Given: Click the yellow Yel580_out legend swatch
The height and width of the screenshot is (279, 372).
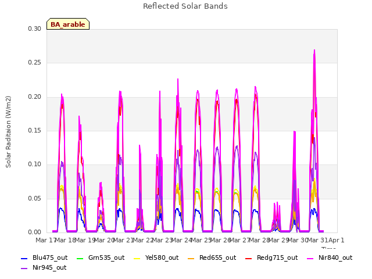Looking at the screenshot, I should coord(137,259).
